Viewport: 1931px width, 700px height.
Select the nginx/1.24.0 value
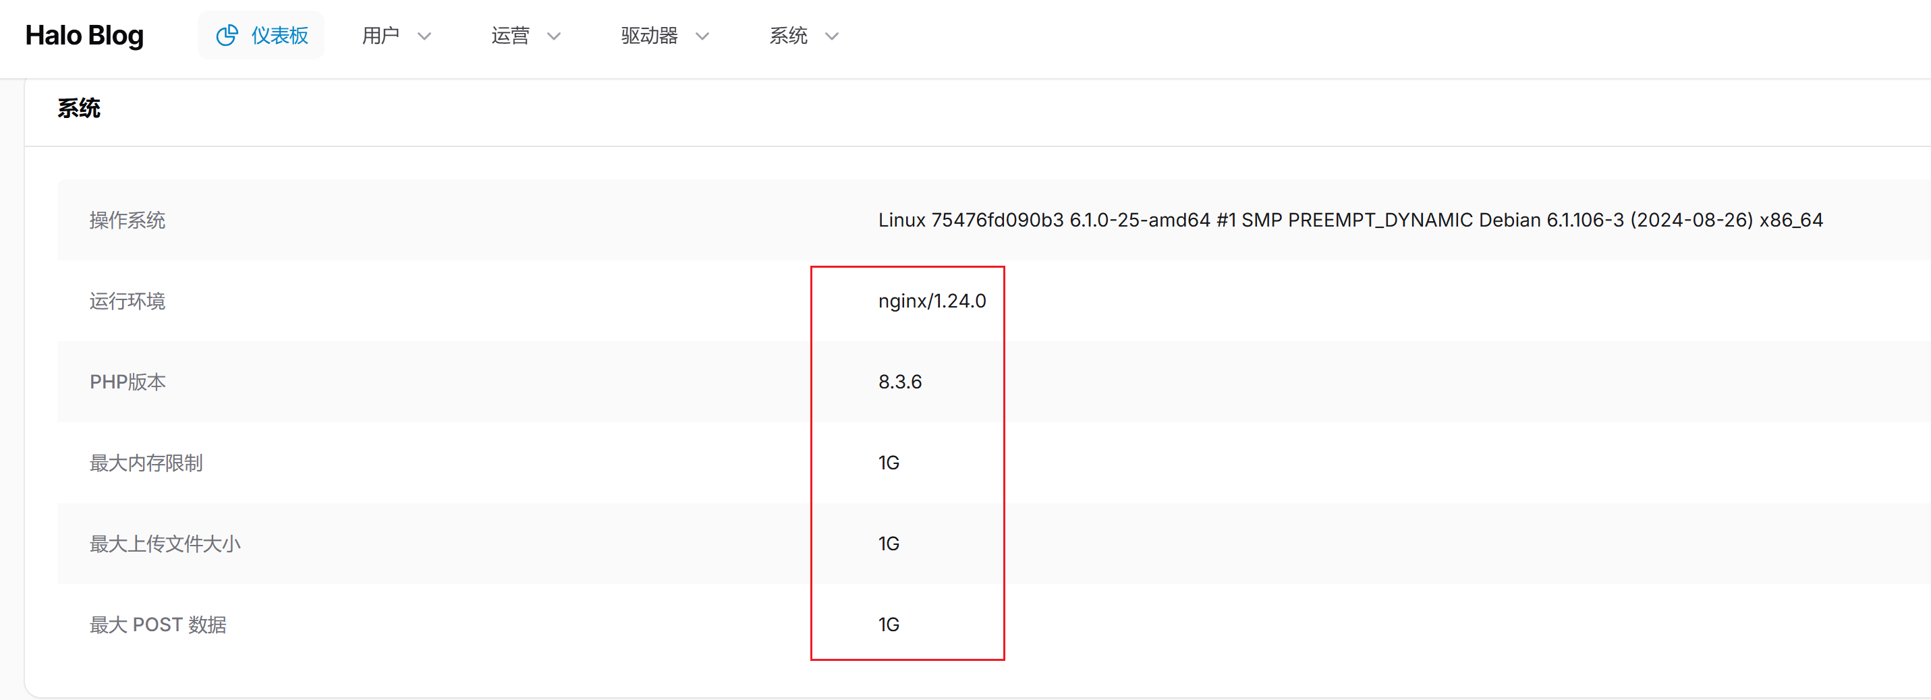tap(932, 301)
